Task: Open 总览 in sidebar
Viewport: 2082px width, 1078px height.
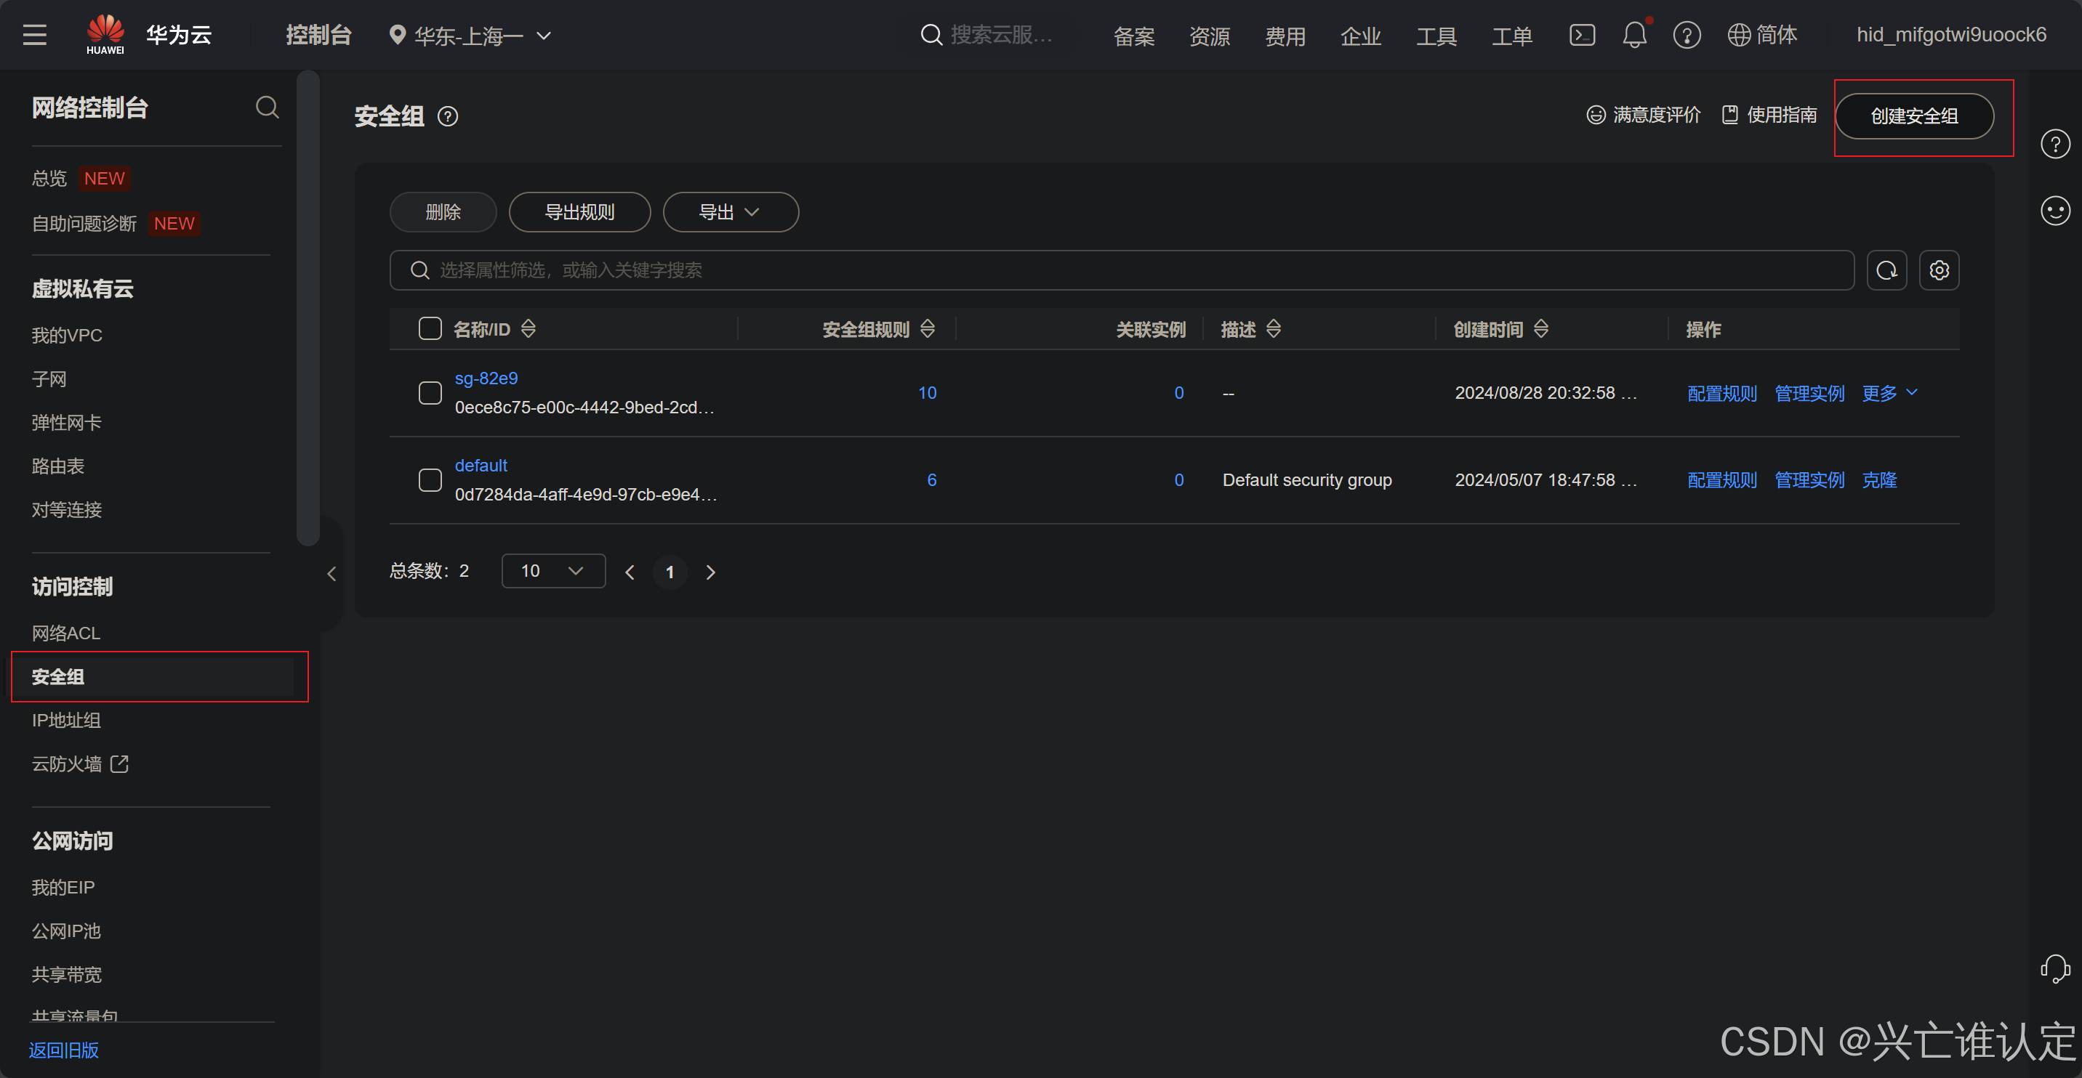Action: click(49, 178)
